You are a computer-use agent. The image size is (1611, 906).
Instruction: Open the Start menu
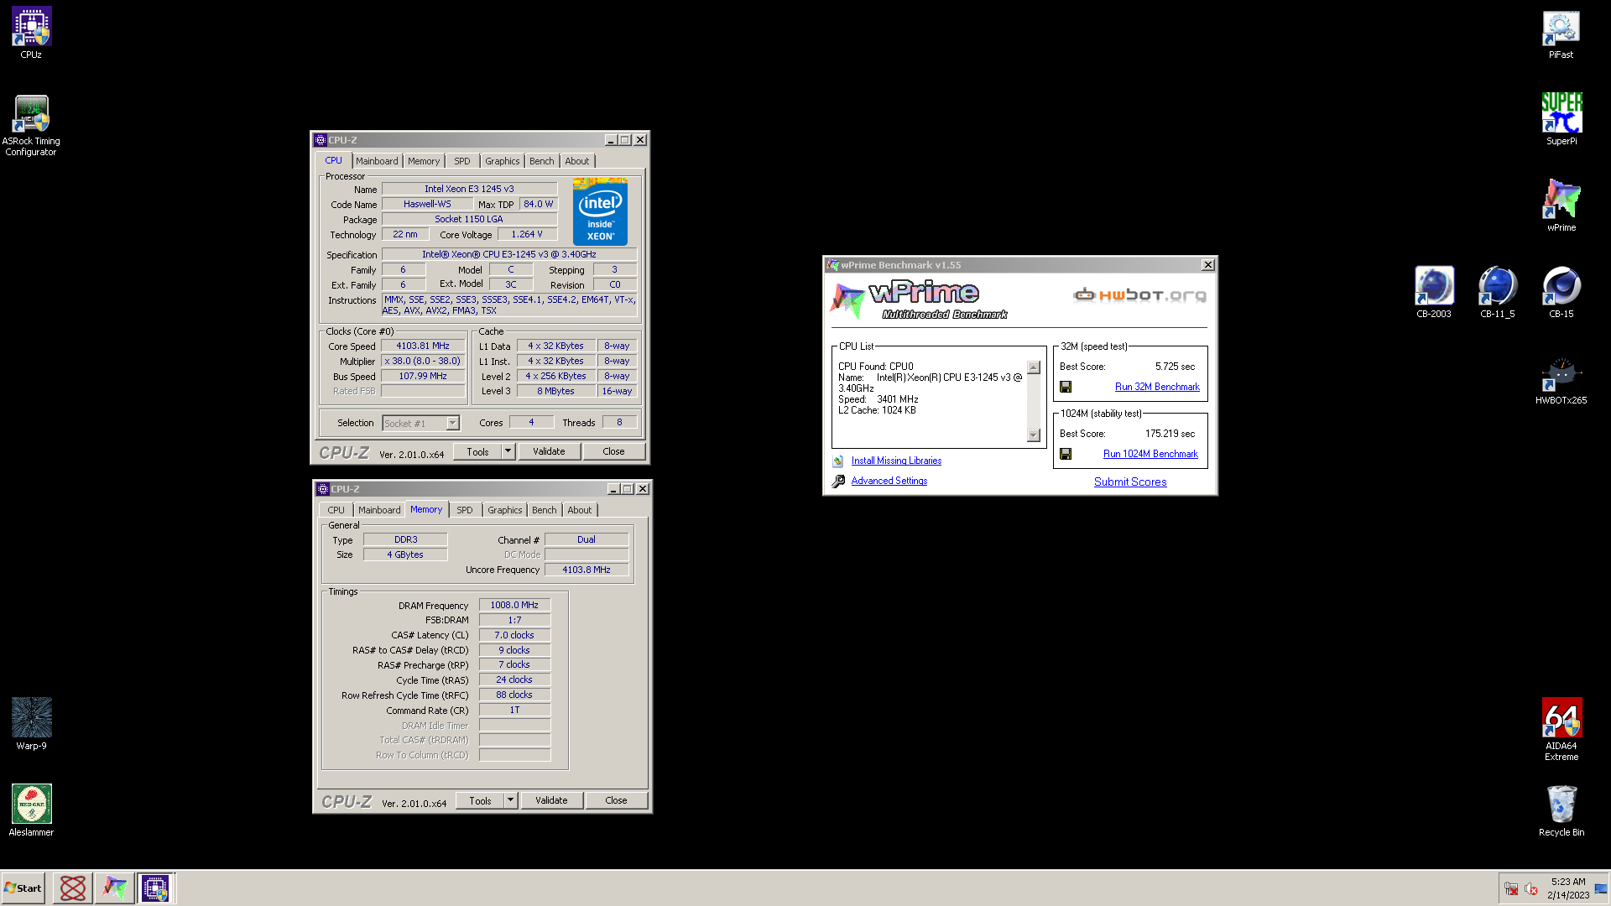23,888
